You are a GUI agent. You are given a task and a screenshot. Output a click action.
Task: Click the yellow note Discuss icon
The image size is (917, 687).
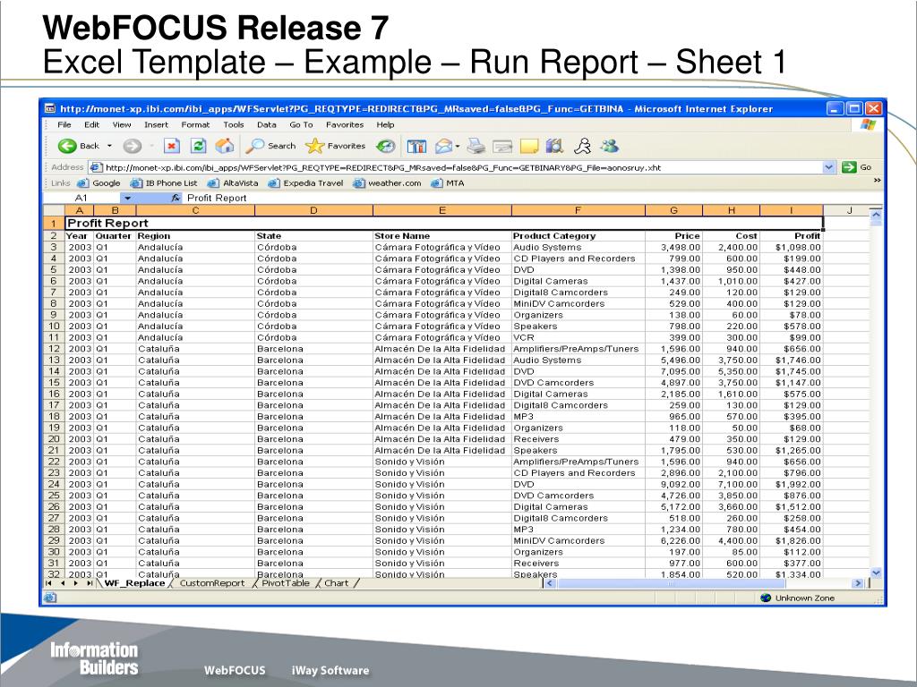point(528,146)
